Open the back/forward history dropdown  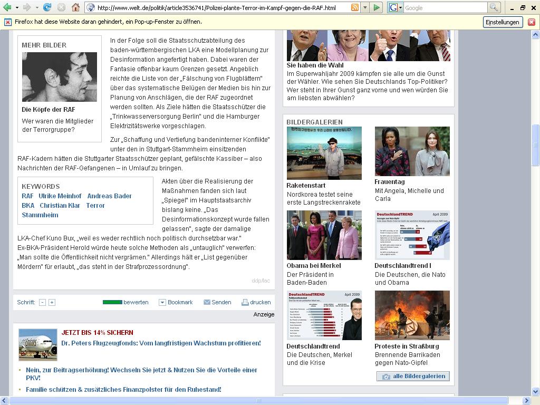[x=36, y=7]
